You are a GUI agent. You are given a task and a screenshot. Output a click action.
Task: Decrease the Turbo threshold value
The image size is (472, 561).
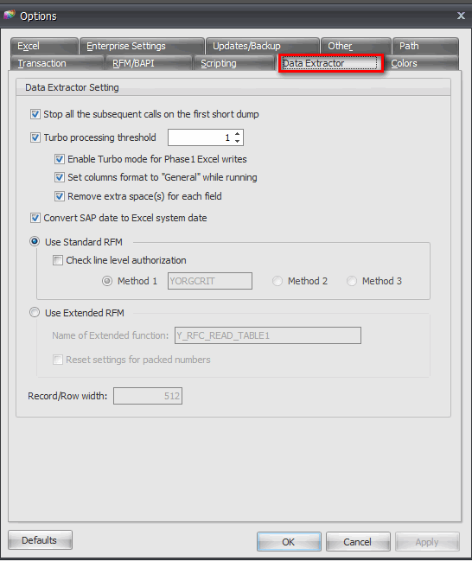pyautogui.click(x=237, y=141)
